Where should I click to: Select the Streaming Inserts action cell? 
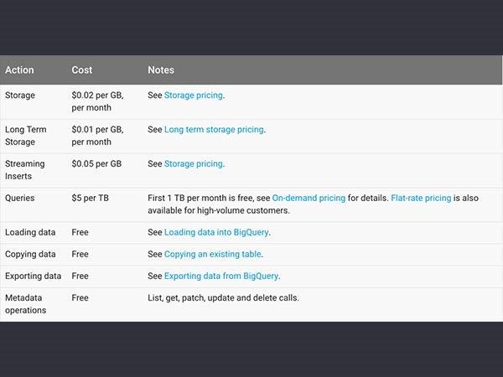tap(25, 170)
